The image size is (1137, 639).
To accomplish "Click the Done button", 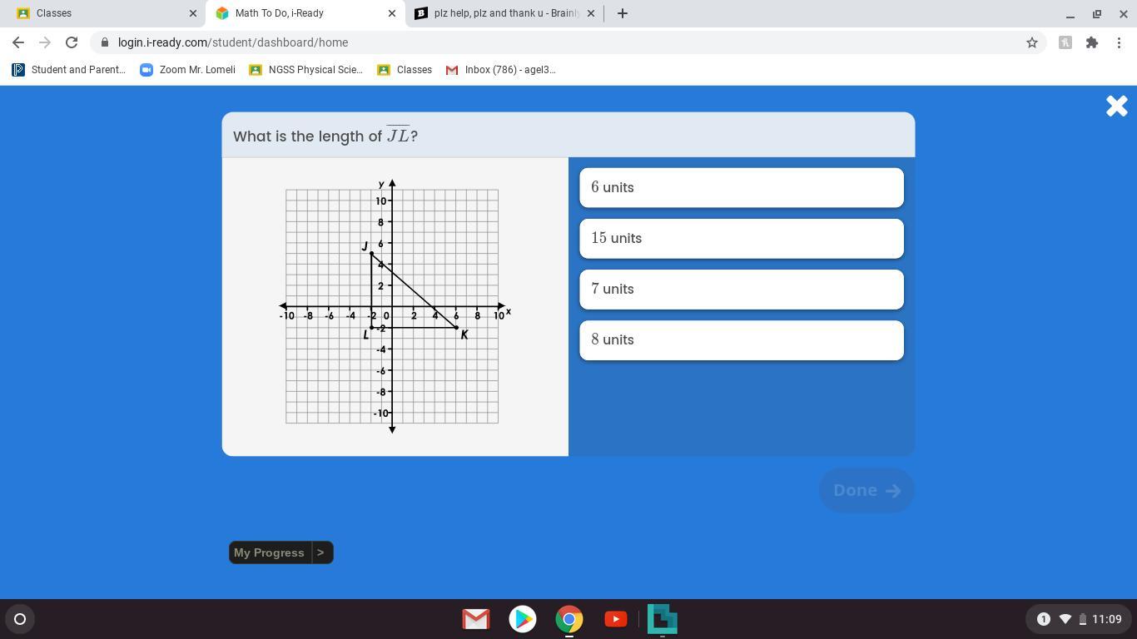I will [866, 490].
